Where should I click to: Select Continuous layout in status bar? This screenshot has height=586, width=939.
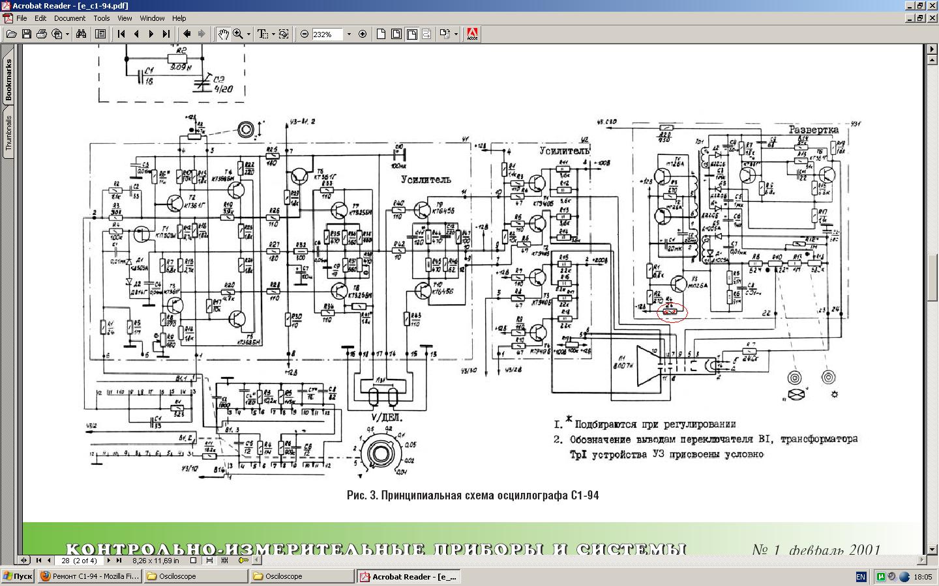(209, 560)
